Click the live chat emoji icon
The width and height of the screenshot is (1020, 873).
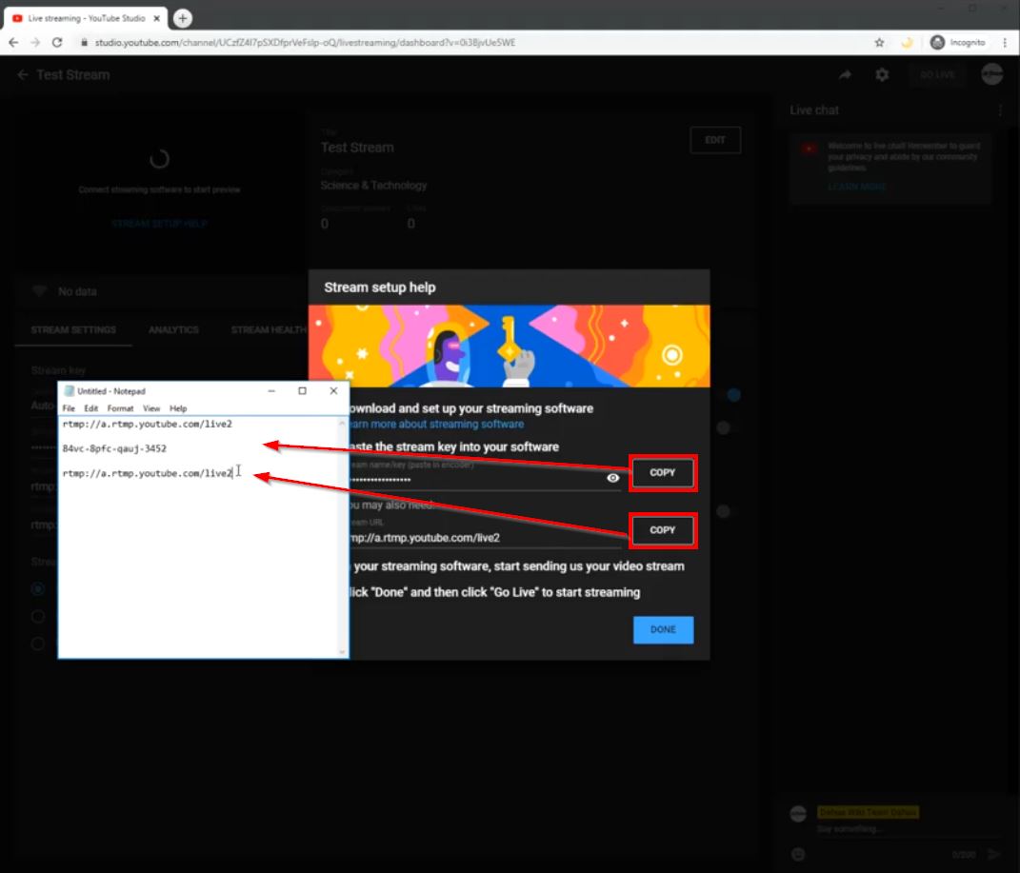(x=798, y=854)
